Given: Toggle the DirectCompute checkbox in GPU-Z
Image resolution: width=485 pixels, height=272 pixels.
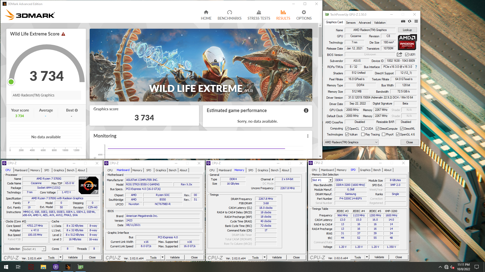Looking at the screenshot, I should [377, 129].
